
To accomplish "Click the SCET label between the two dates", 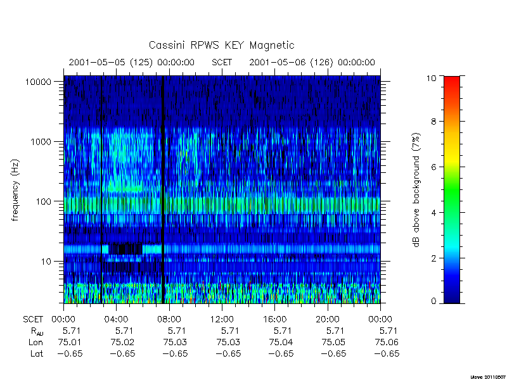I will click(222, 62).
